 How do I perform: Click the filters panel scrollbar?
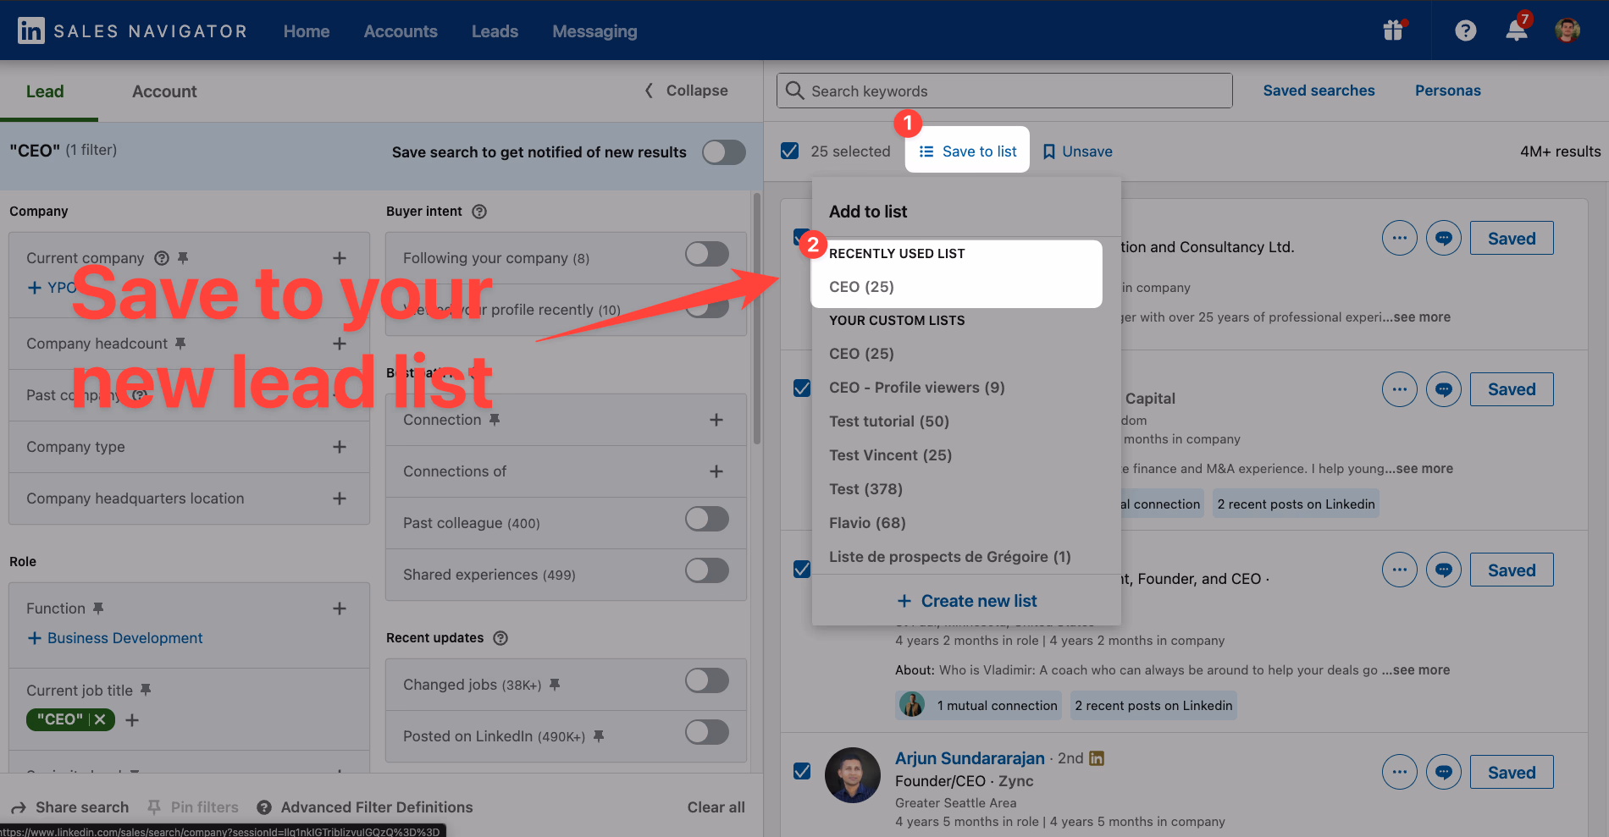pyautogui.click(x=757, y=320)
